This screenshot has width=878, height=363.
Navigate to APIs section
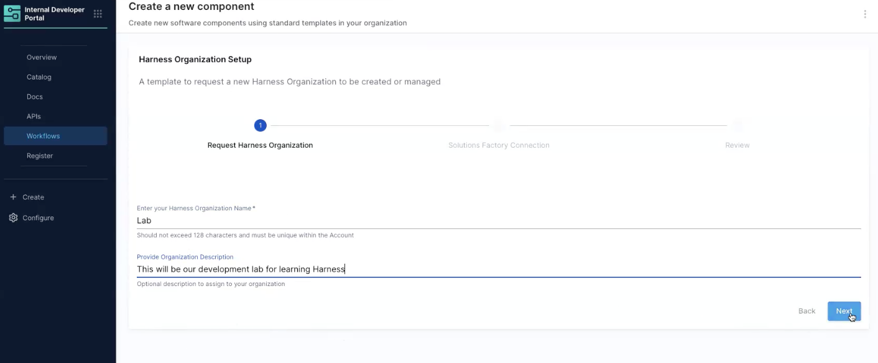click(x=34, y=117)
